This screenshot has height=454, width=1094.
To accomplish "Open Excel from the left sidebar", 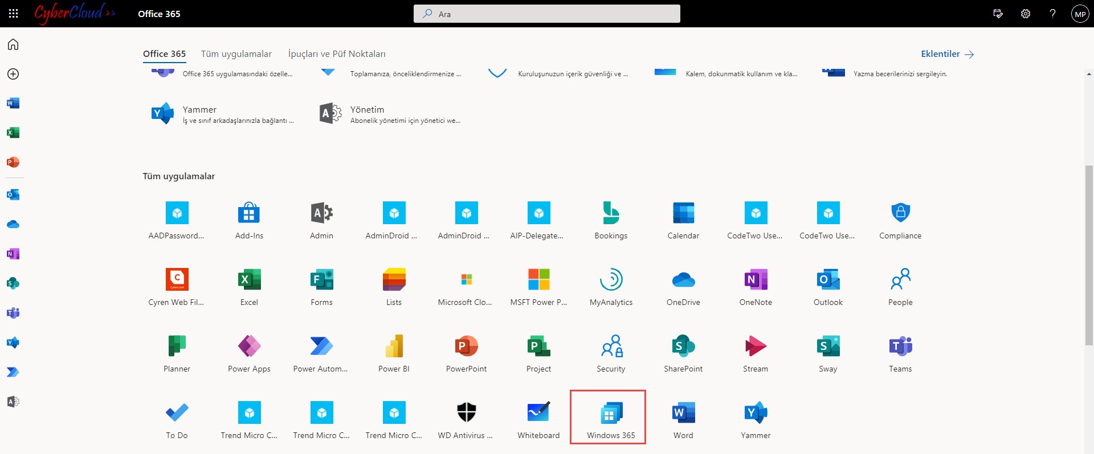I will pyautogui.click(x=13, y=133).
